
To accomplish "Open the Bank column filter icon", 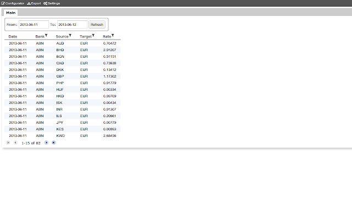I will point(46,35).
